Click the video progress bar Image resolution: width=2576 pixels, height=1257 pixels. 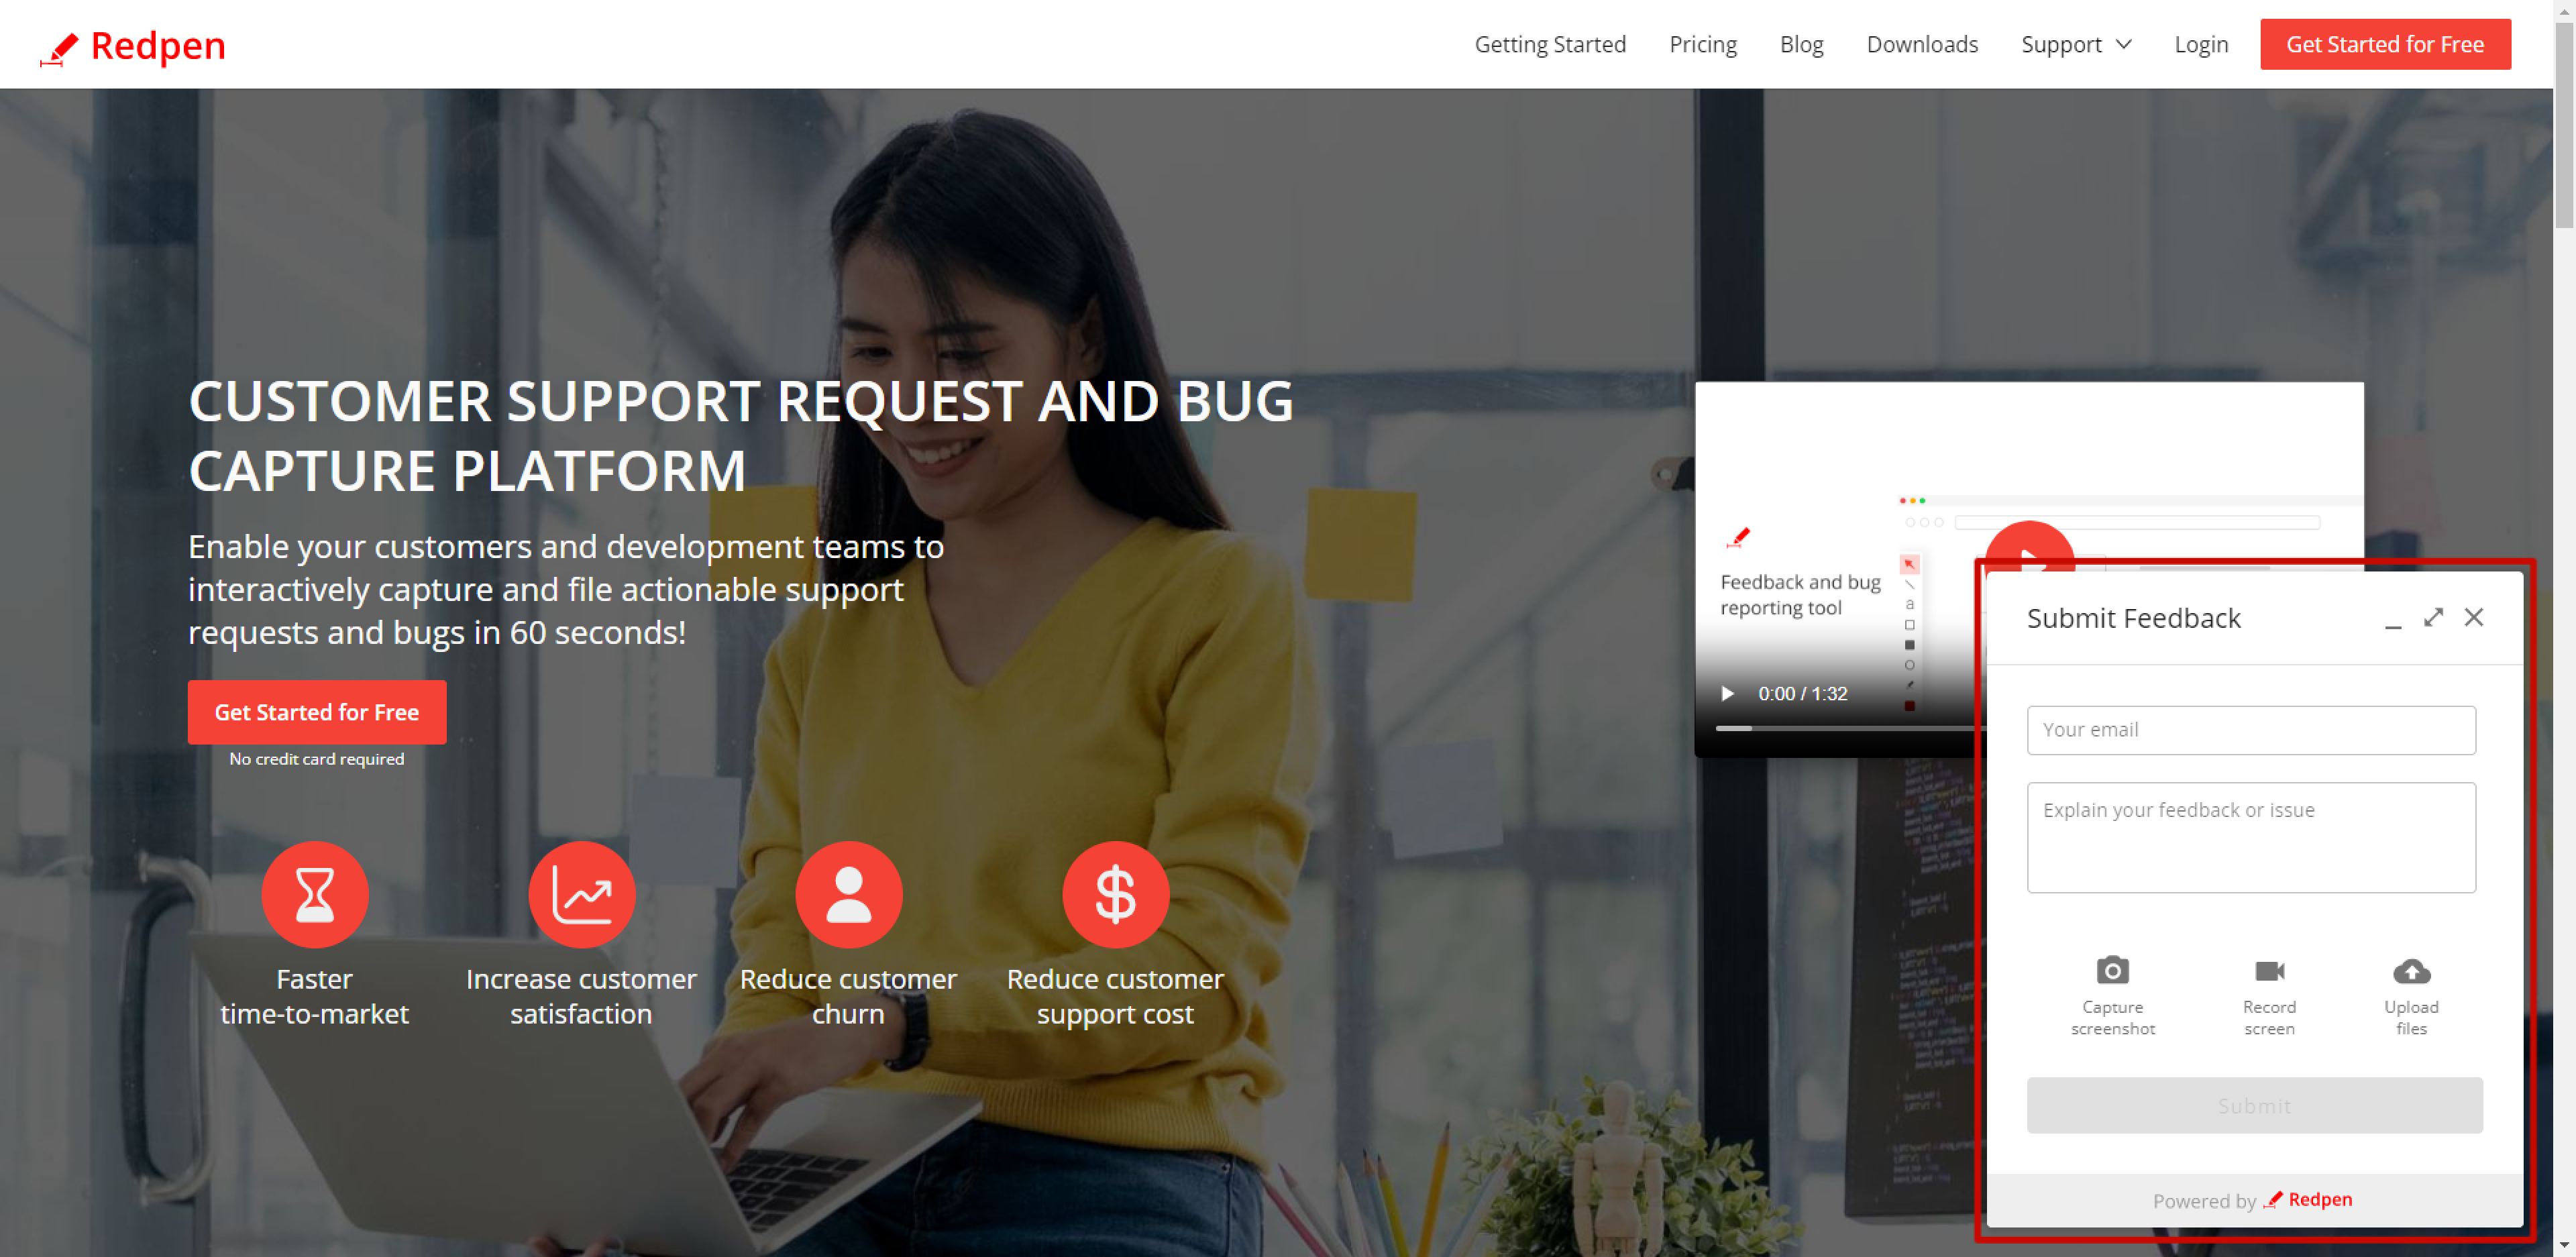click(1850, 728)
